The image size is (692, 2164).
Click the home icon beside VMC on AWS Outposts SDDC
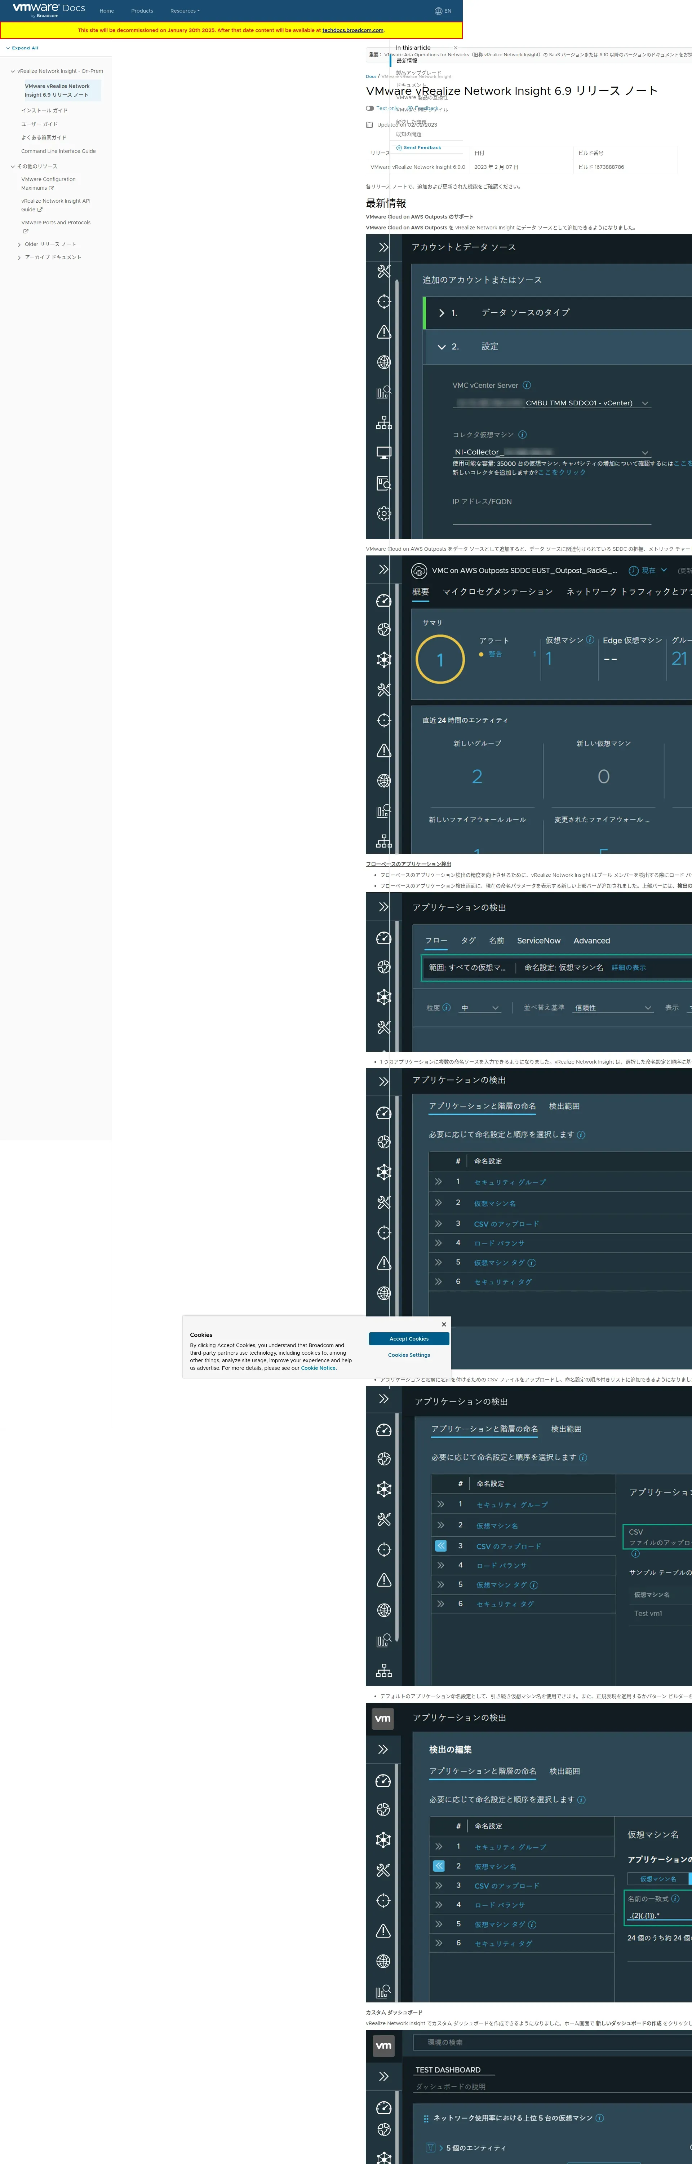419,571
